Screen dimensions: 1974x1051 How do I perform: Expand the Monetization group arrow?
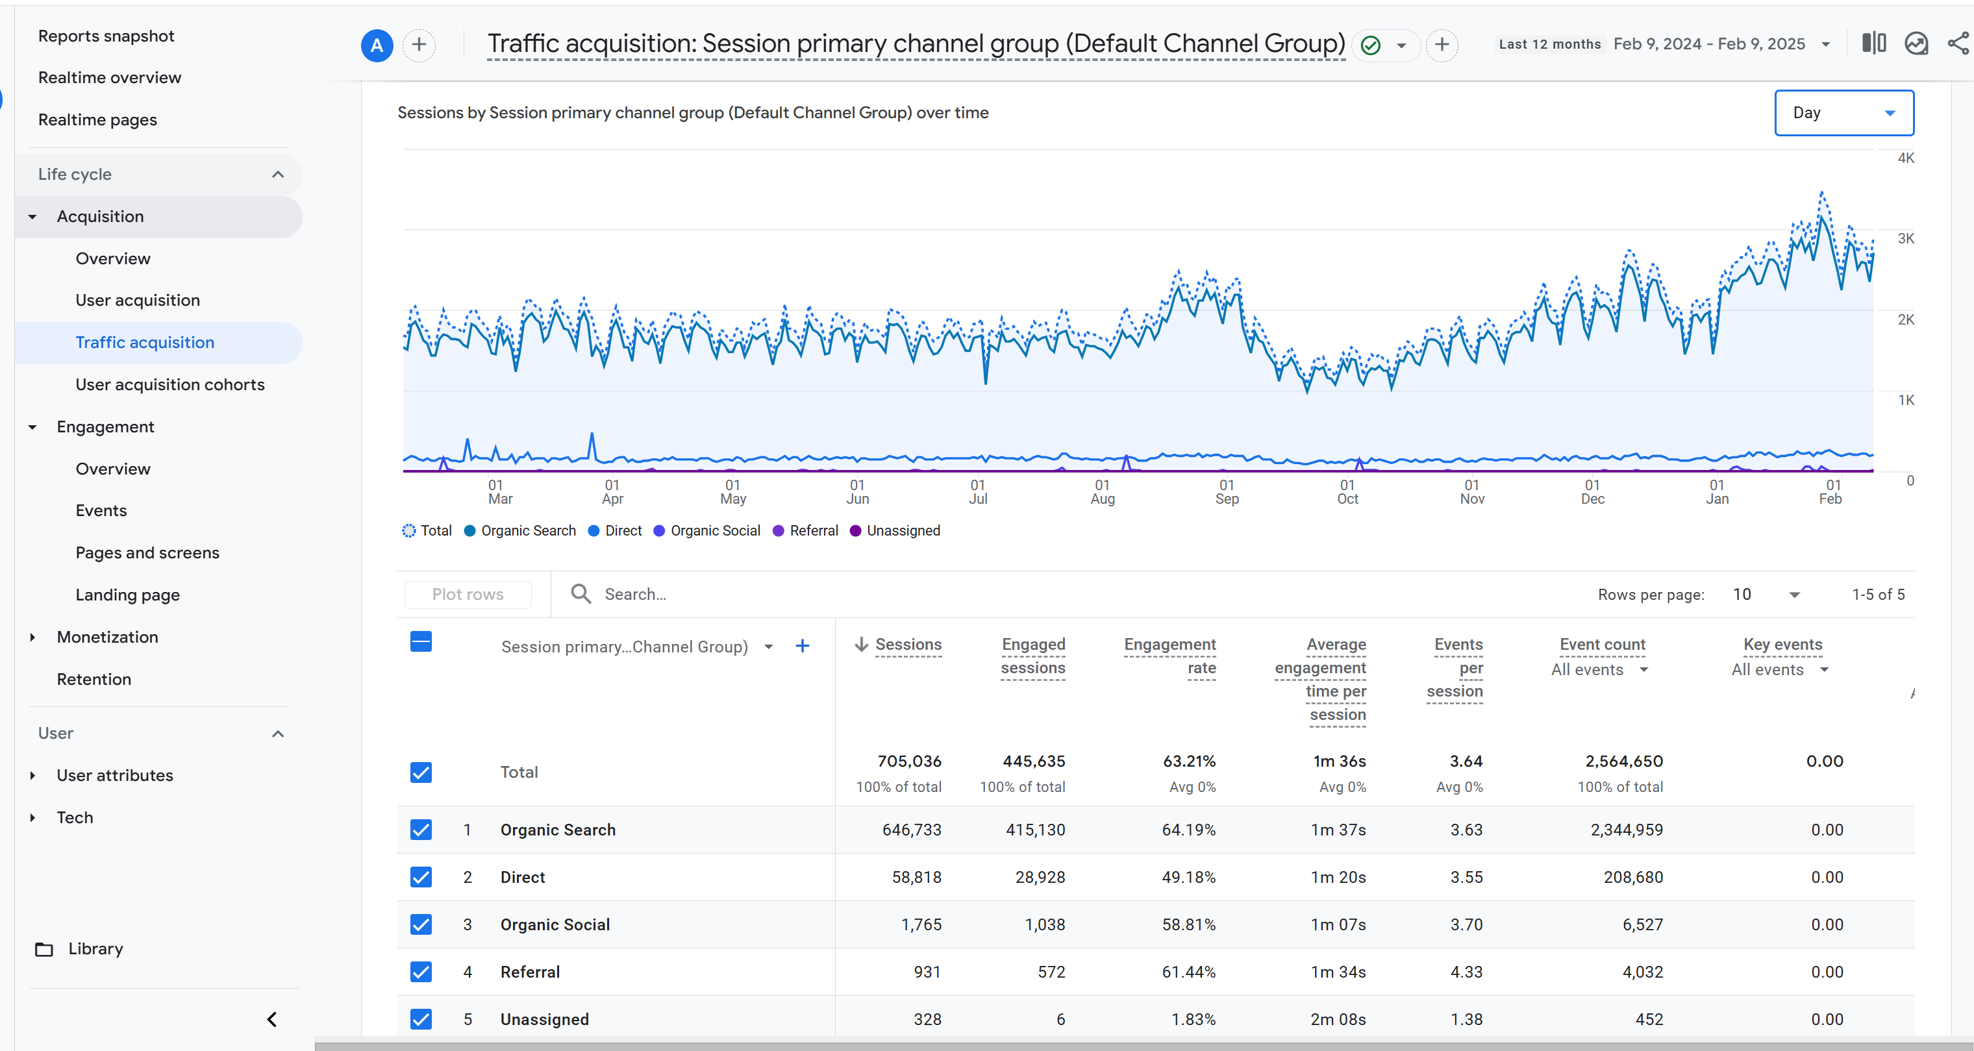tap(32, 637)
